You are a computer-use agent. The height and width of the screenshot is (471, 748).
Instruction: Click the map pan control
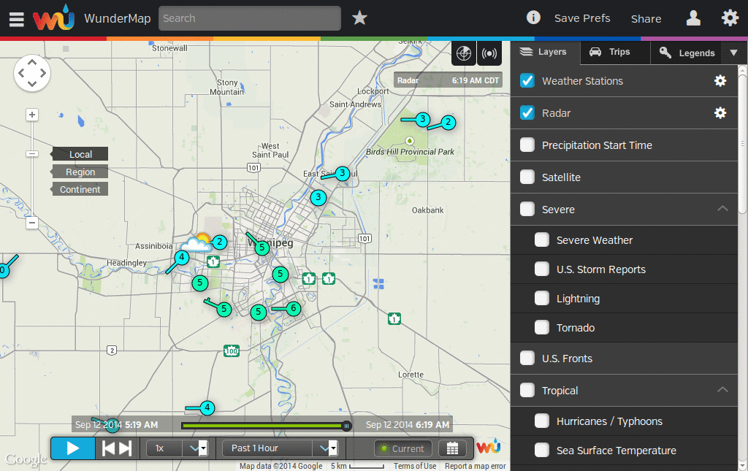32,73
